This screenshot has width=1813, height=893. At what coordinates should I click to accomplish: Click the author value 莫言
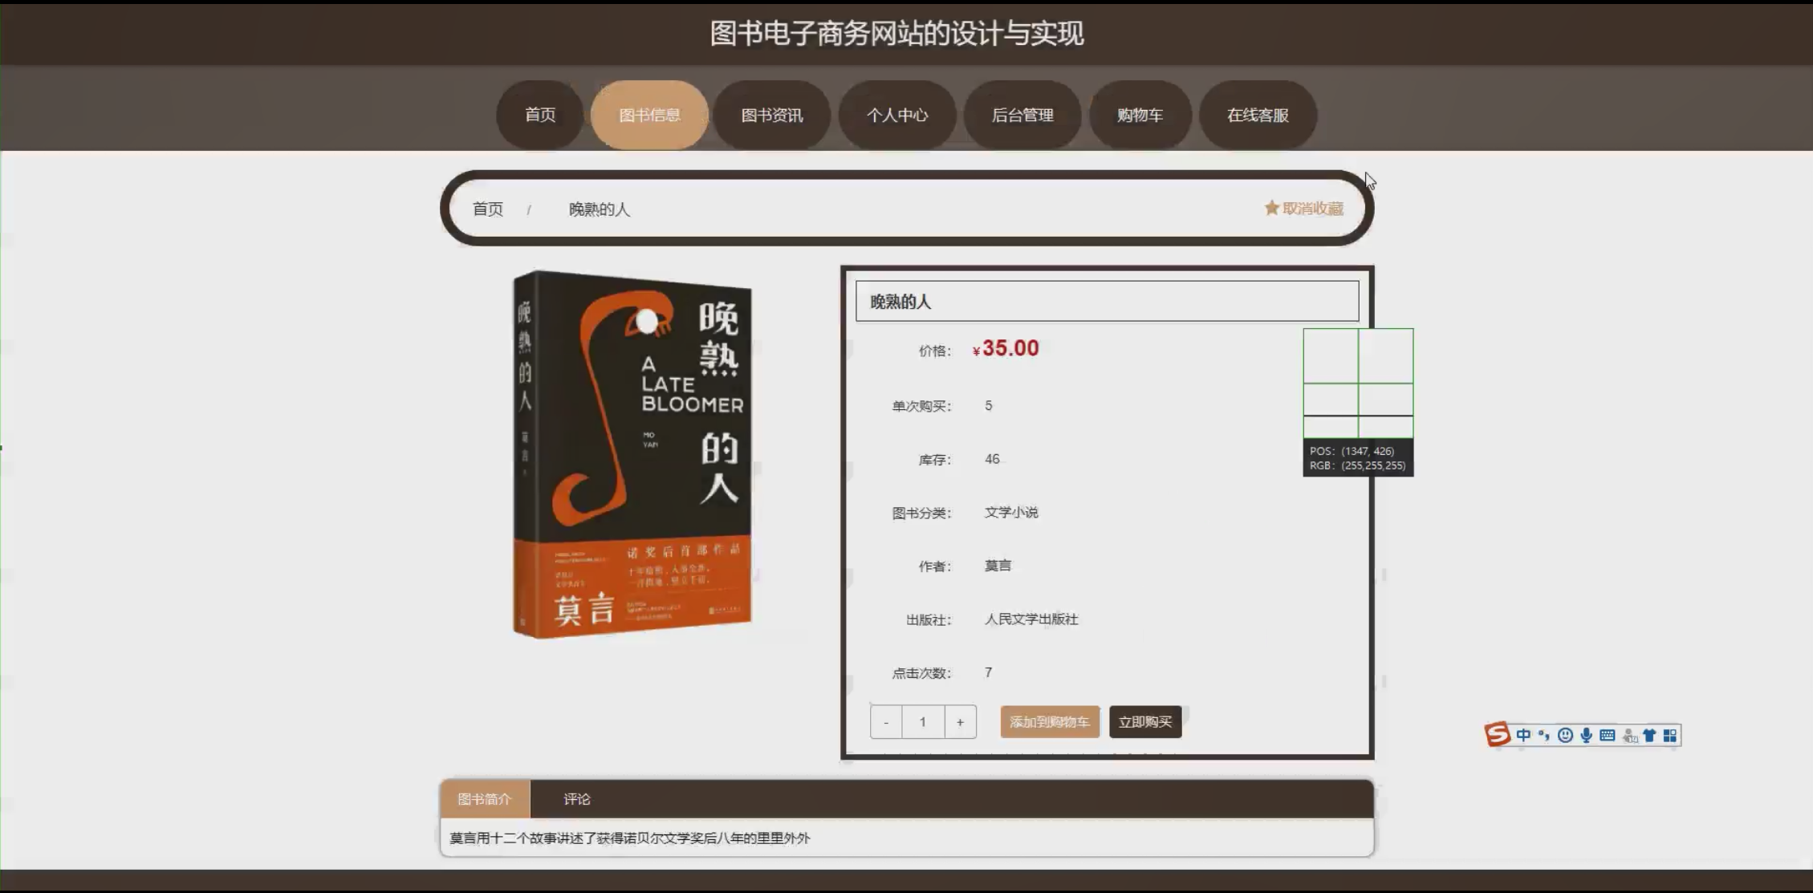coord(998,566)
